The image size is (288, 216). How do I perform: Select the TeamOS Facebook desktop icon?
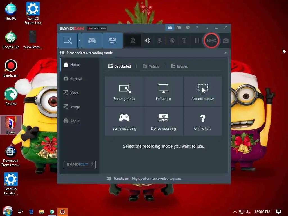[x=11, y=184]
